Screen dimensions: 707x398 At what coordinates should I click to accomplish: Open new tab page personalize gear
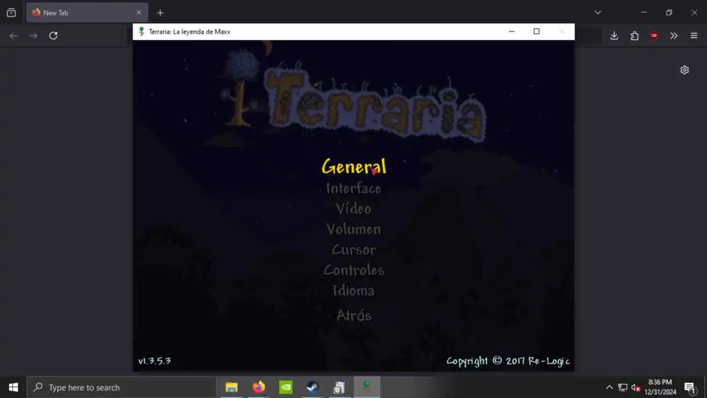click(684, 70)
